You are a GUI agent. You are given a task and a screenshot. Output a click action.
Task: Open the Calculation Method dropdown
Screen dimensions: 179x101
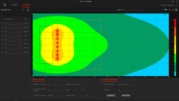[126, 84]
